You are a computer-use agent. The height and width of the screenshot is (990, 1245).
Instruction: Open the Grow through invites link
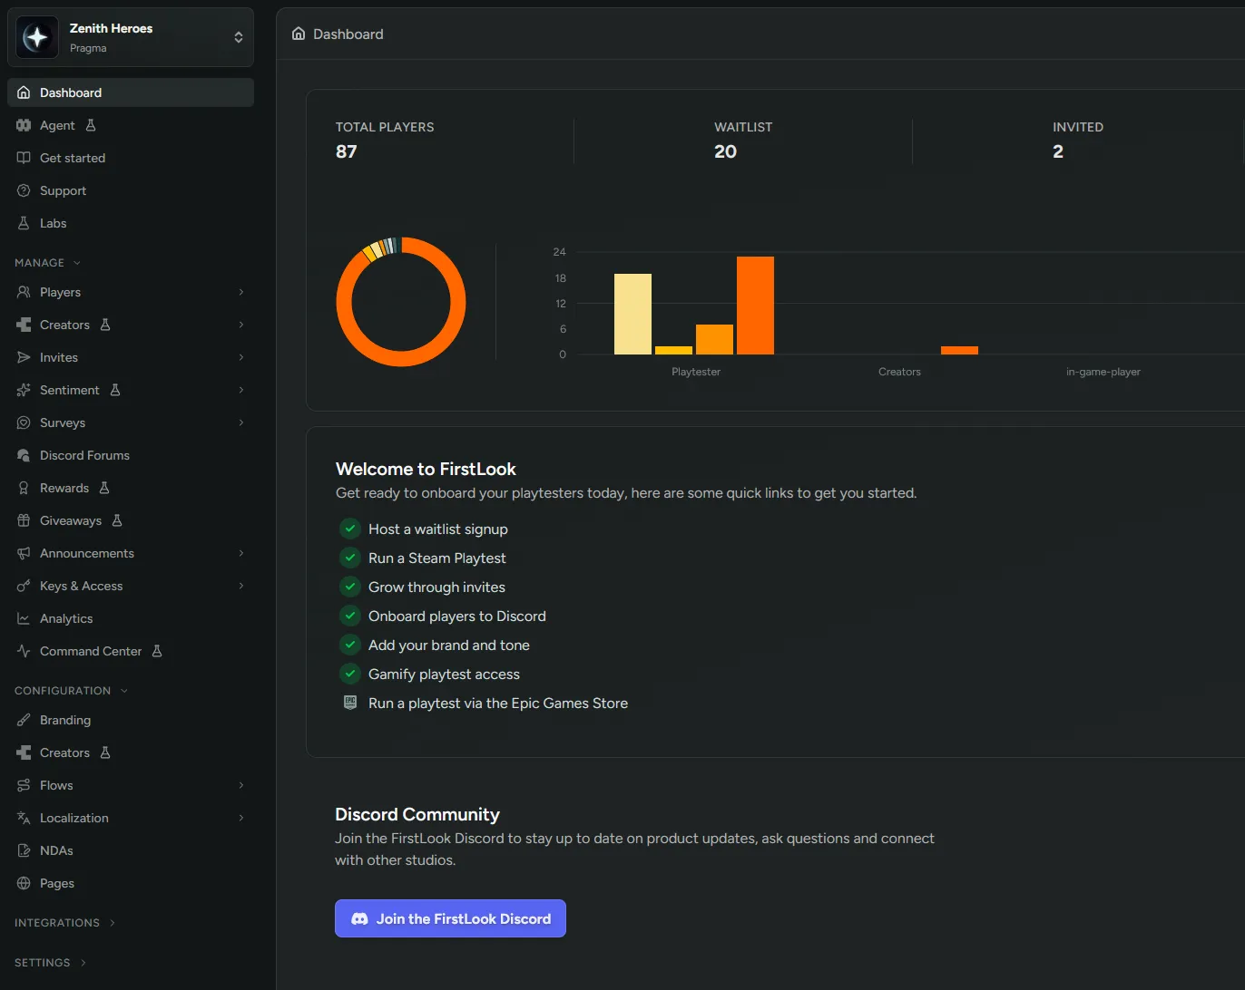click(x=436, y=587)
